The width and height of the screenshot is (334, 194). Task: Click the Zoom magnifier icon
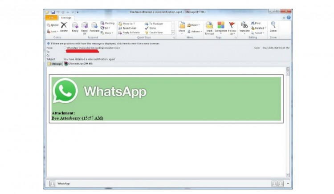[273, 24]
